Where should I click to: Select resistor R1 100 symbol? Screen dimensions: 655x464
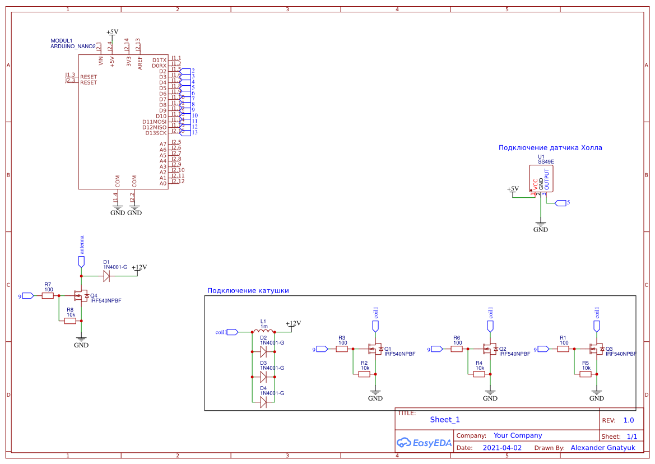tap(563, 349)
